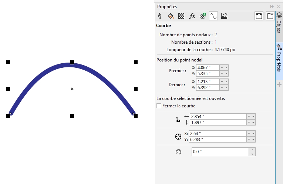Click down arrow of width field
Image resolution: width=283 pixels, height=184 pixels.
[250, 116]
